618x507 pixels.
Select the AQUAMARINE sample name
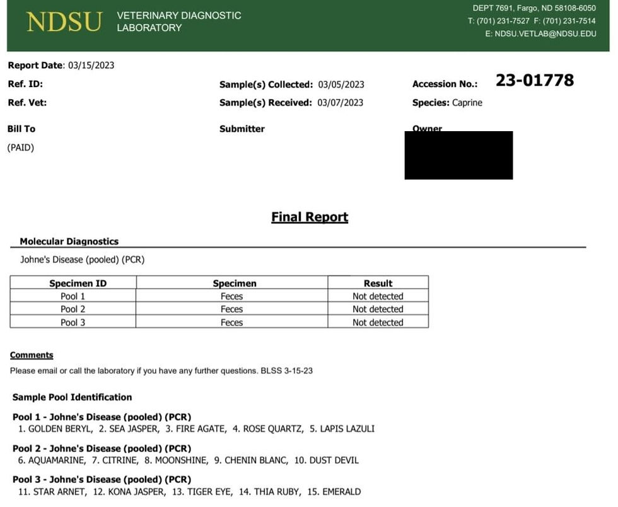tap(56, 460)
